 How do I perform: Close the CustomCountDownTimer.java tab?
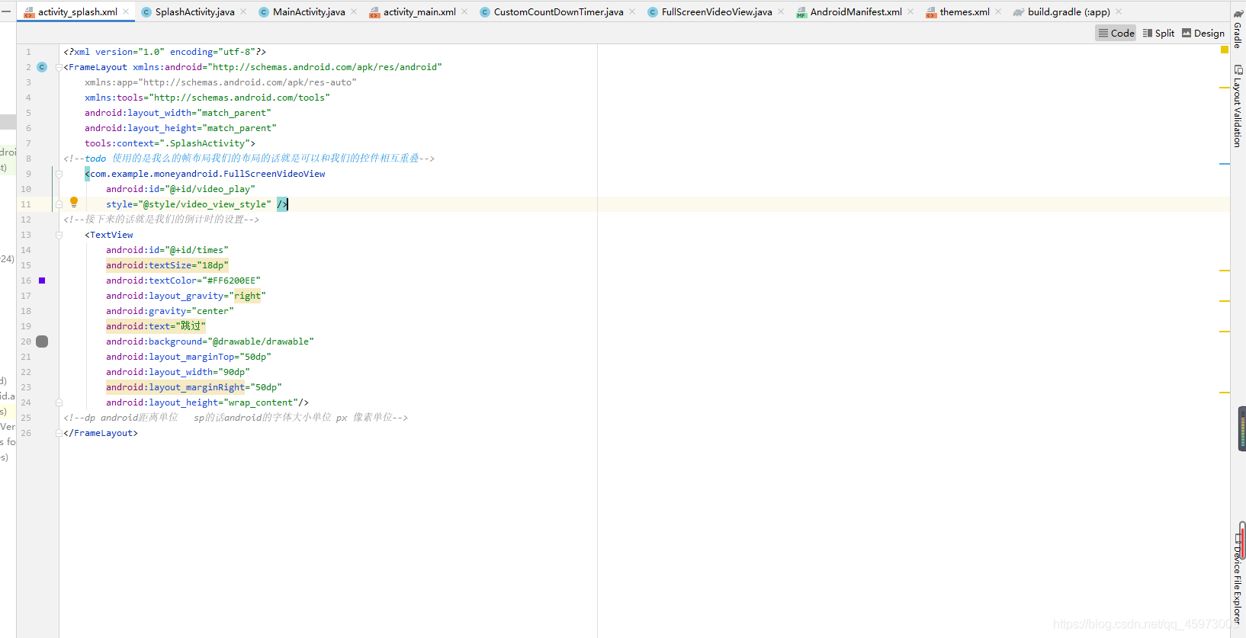[x=632, y=11]
